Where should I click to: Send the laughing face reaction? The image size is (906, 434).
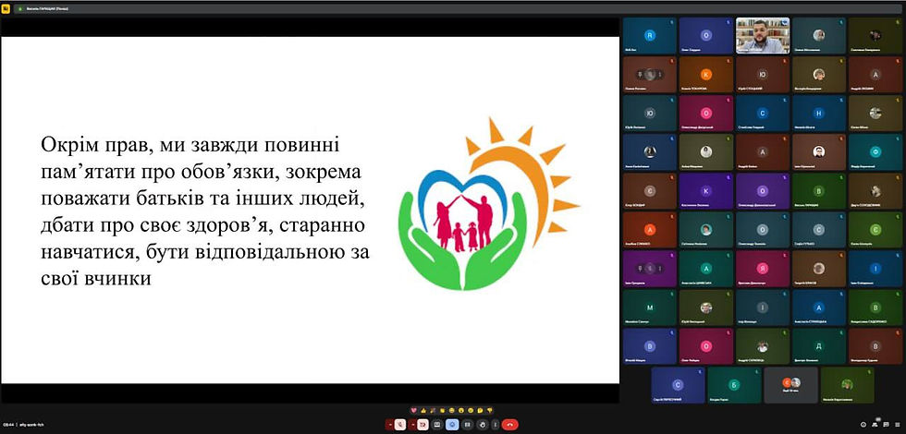click(x=452, y=410)
